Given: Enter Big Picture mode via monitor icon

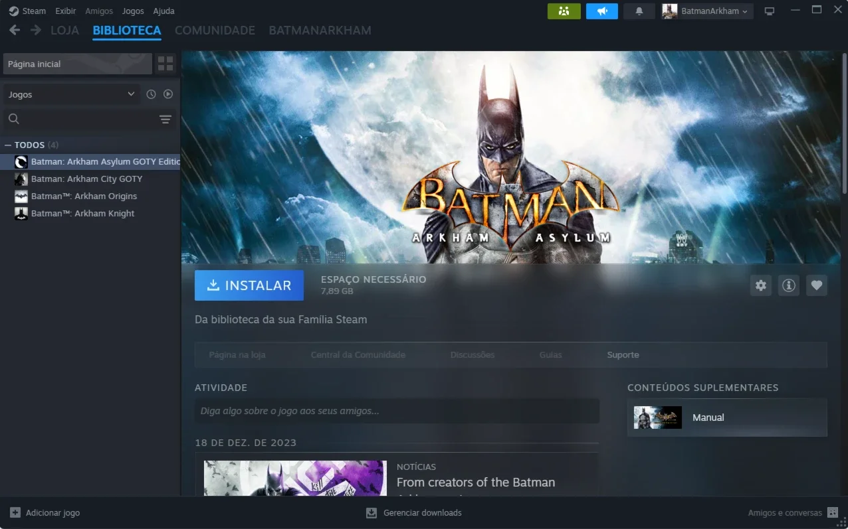Looking at the screenshot, I should tap(770, 11).
